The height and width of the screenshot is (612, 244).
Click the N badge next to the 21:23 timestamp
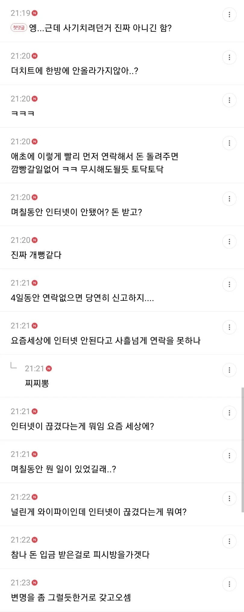coord(35,583)
